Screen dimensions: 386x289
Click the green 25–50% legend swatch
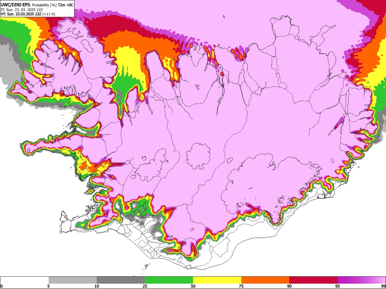click(169, 280)
